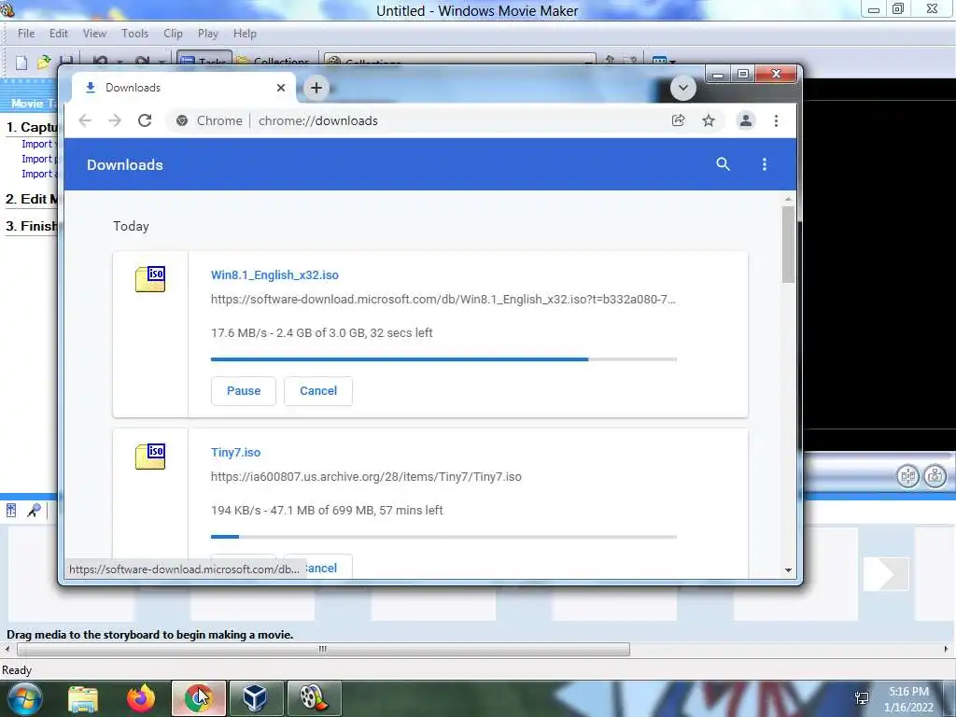Click the storyboard scroll-right arrow

tap(946, 650)
